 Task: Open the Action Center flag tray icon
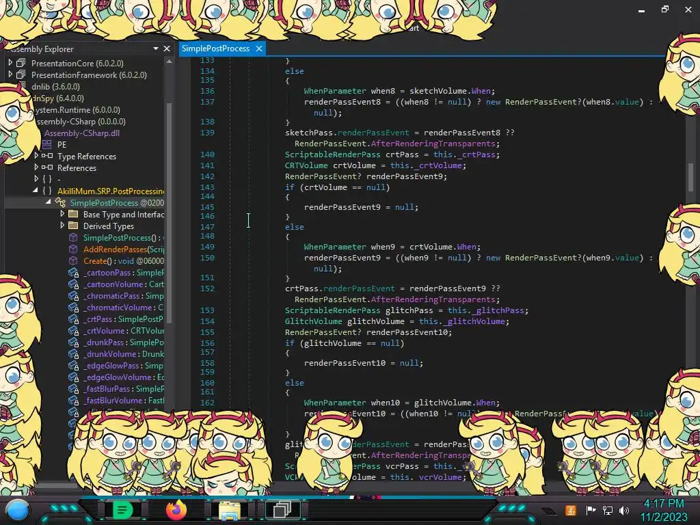[591, 510]
